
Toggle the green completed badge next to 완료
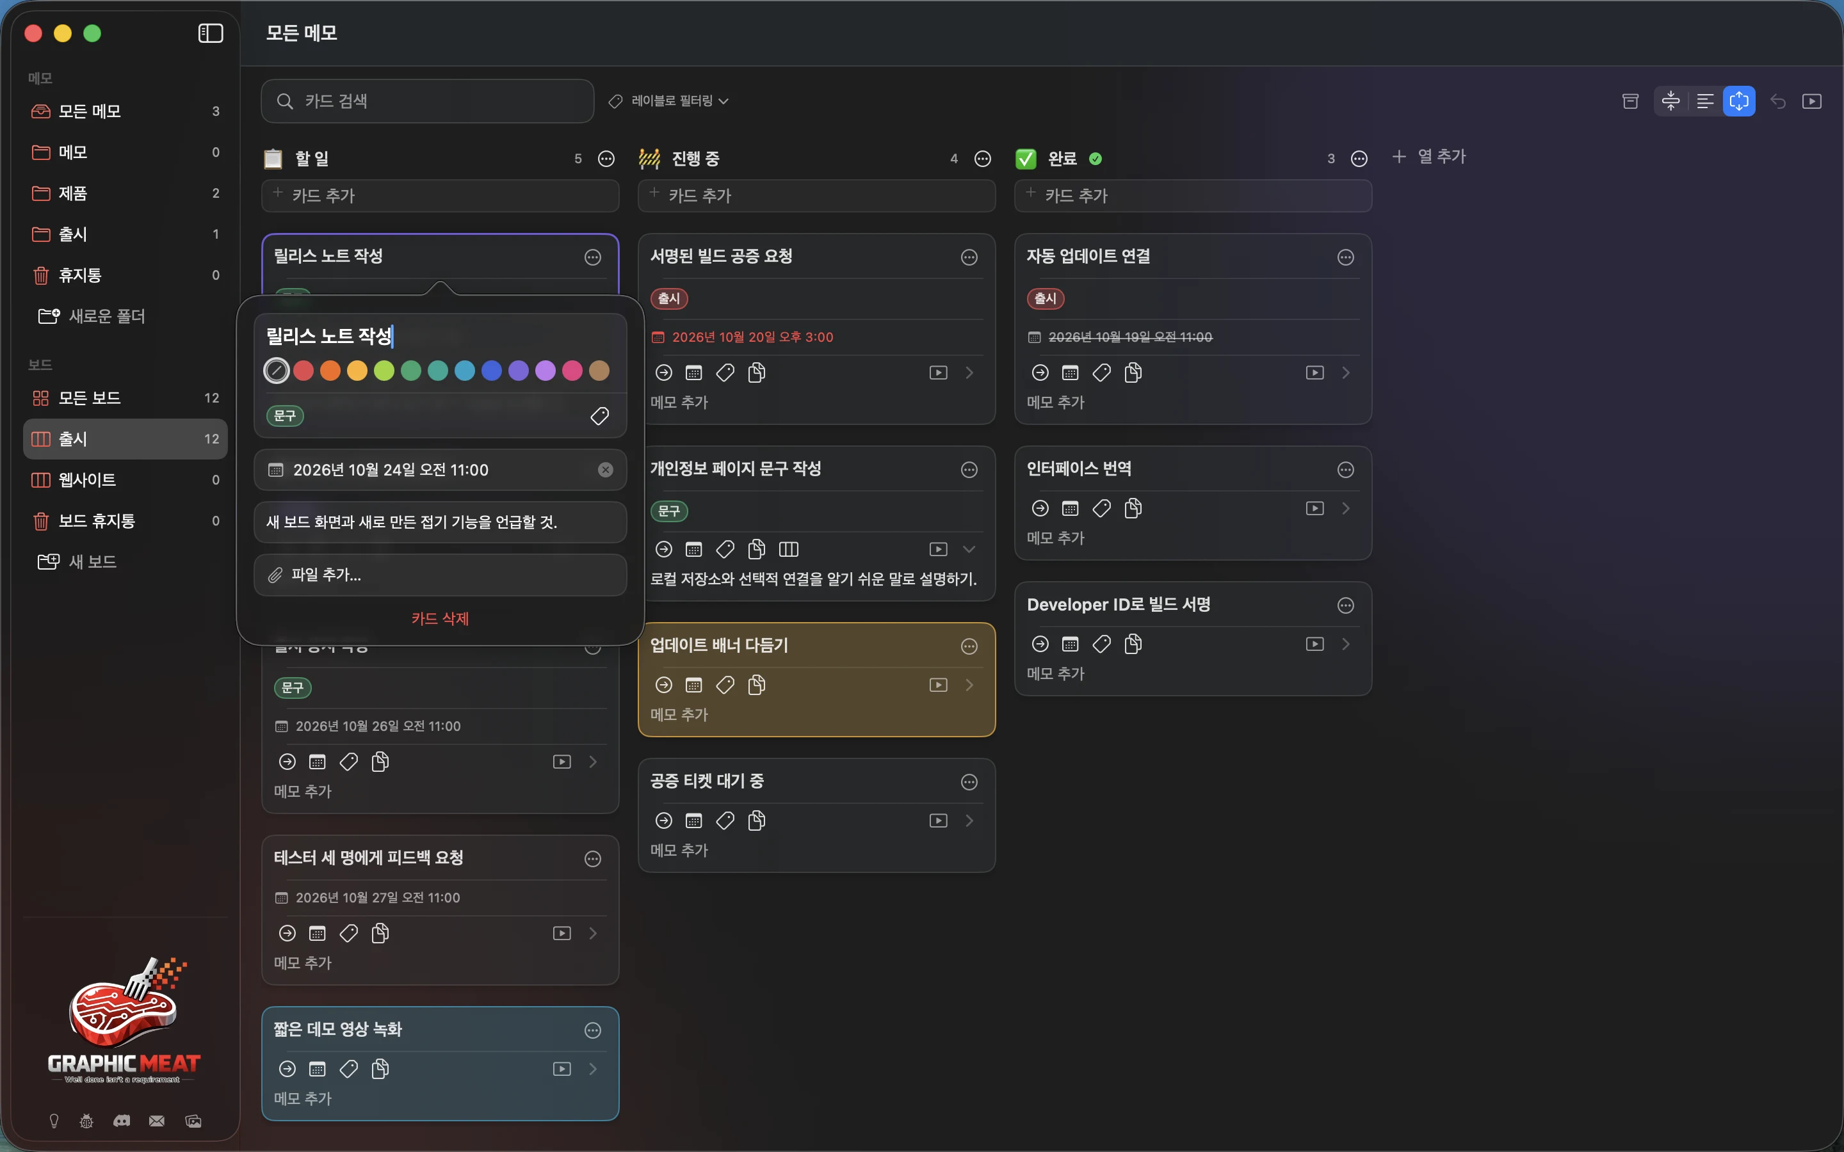(x=1096, y=159)
